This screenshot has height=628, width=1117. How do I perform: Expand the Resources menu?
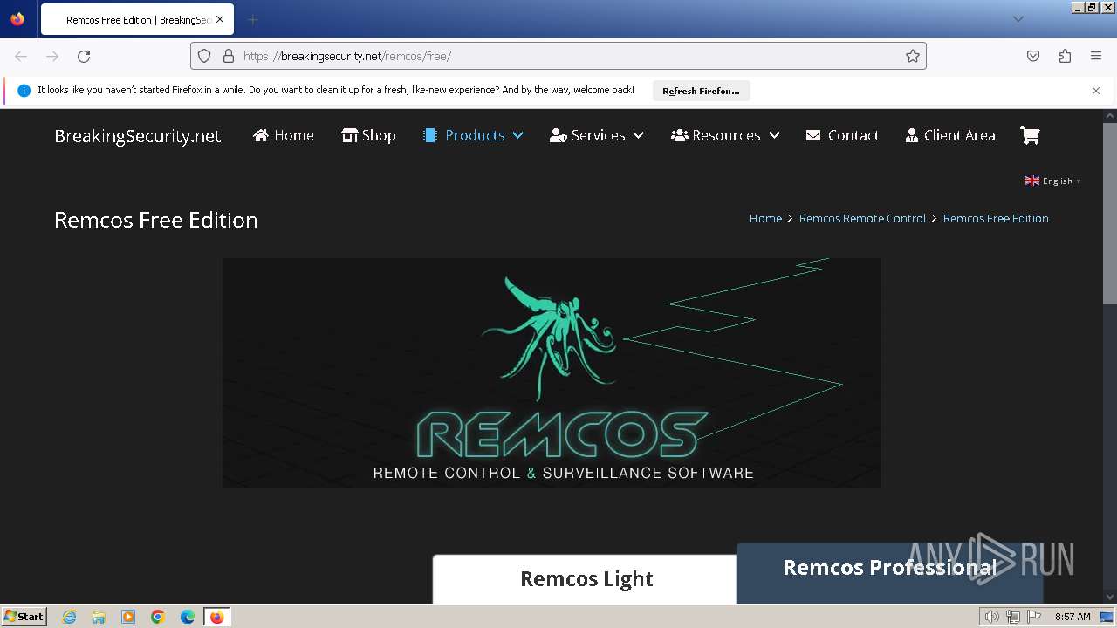coord(725,135)
